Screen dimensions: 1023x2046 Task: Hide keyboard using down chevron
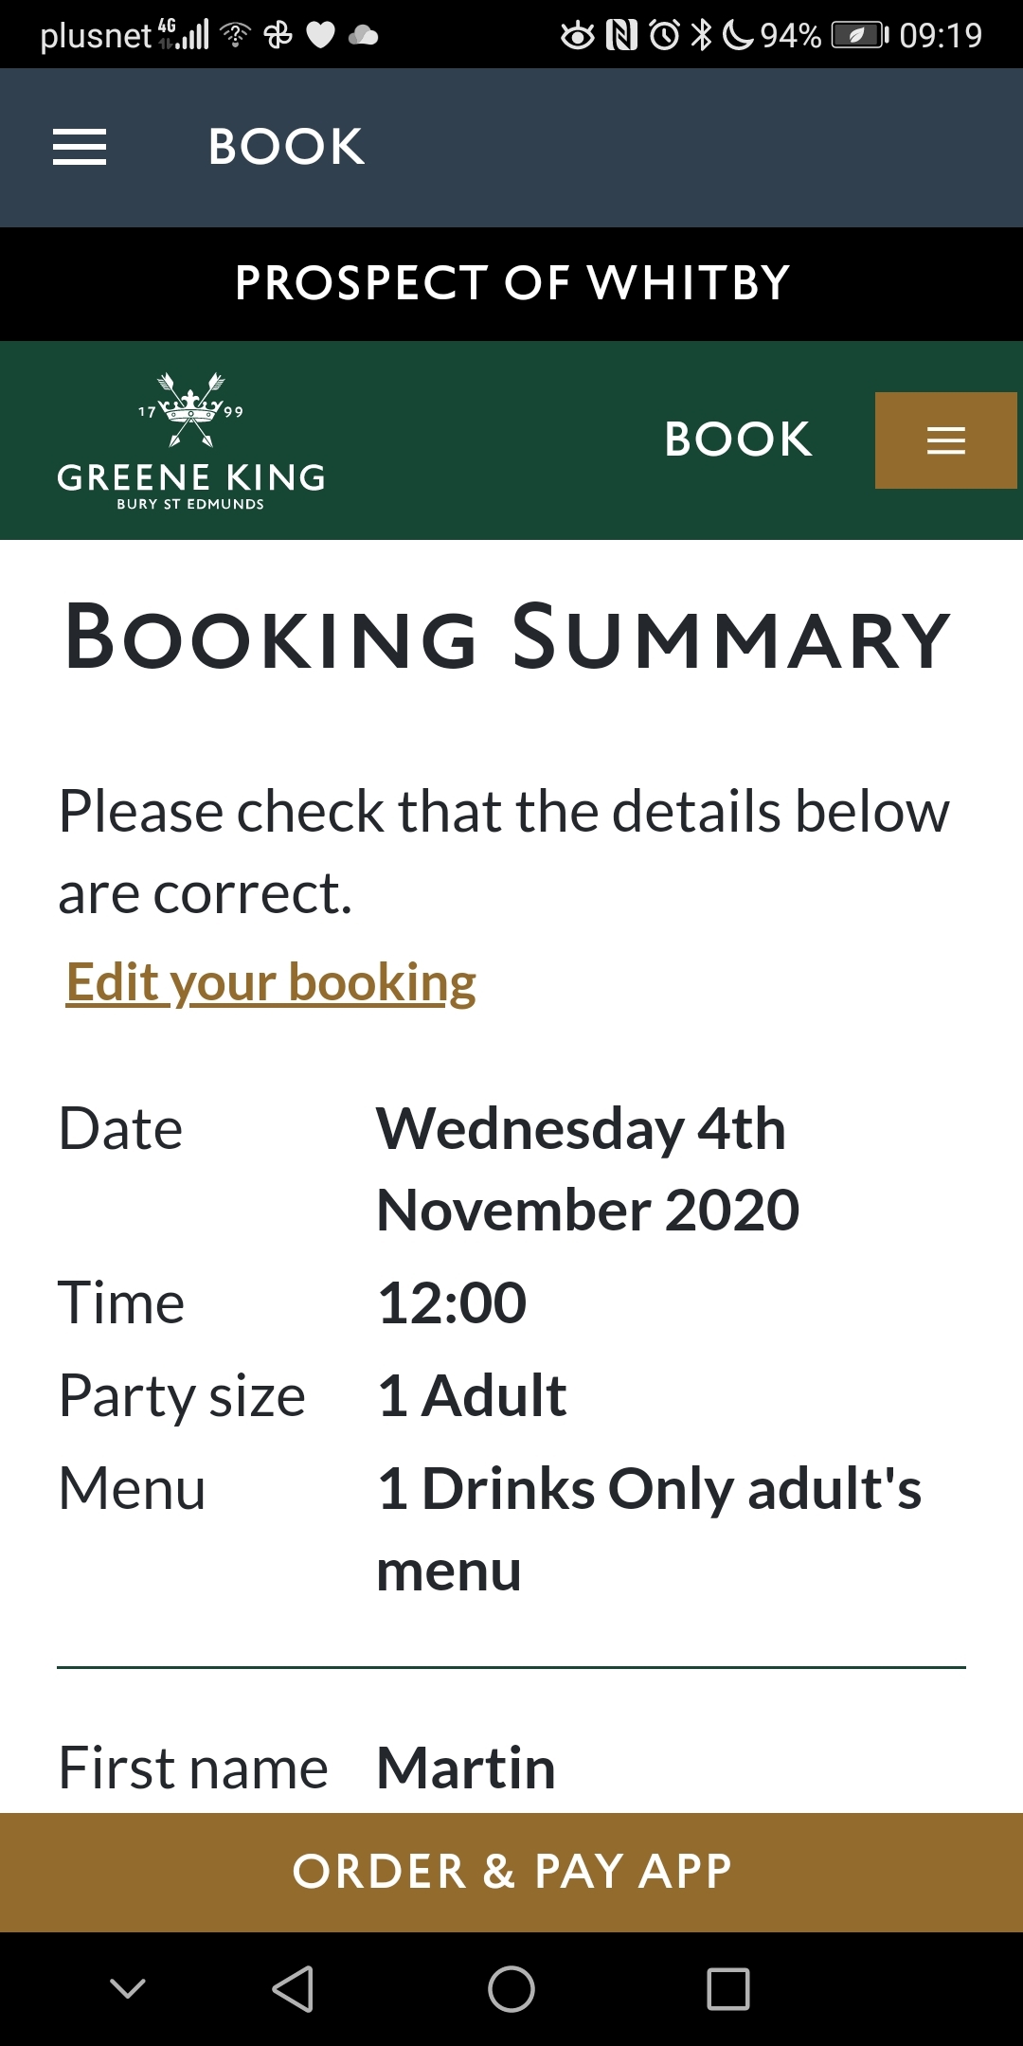tap(128, 1988)
